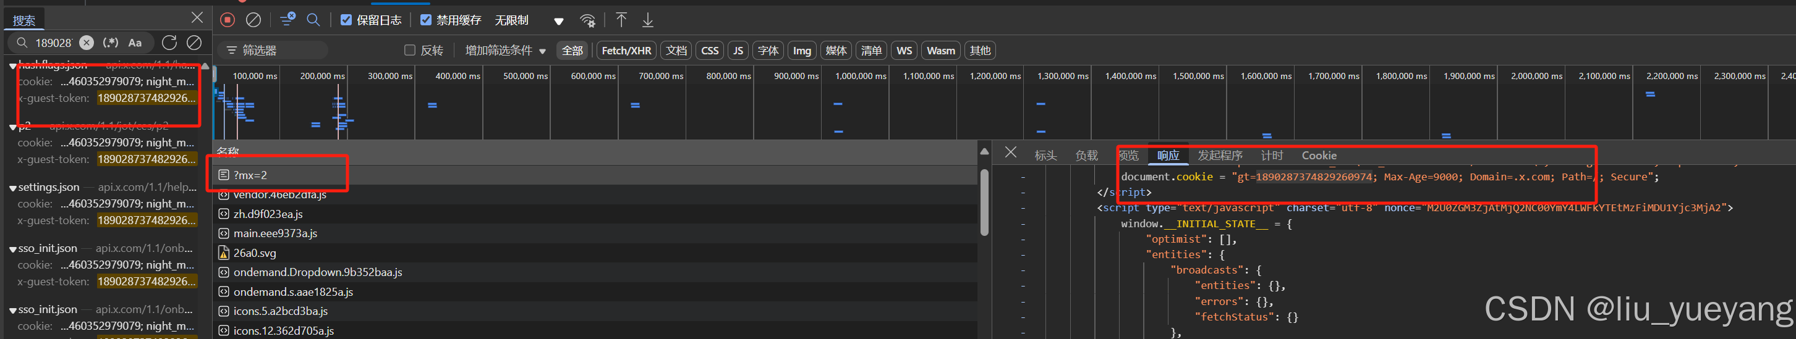Viewport: 1796px width, 339px height.
Task: Click the request list vertical scrollbar
Action: (984, 202)
